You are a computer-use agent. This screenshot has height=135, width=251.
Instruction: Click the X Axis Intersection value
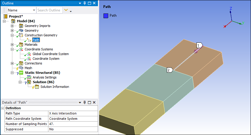click(73, 113)
